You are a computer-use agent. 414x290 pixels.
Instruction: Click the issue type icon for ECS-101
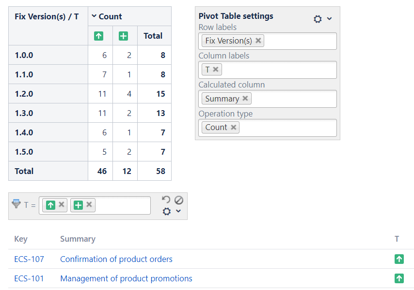point(399,278)
